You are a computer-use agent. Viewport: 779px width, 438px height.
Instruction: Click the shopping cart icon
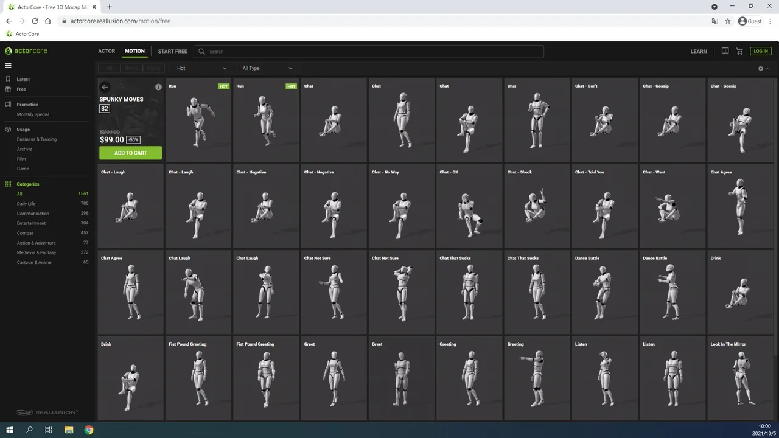(739, 51)
